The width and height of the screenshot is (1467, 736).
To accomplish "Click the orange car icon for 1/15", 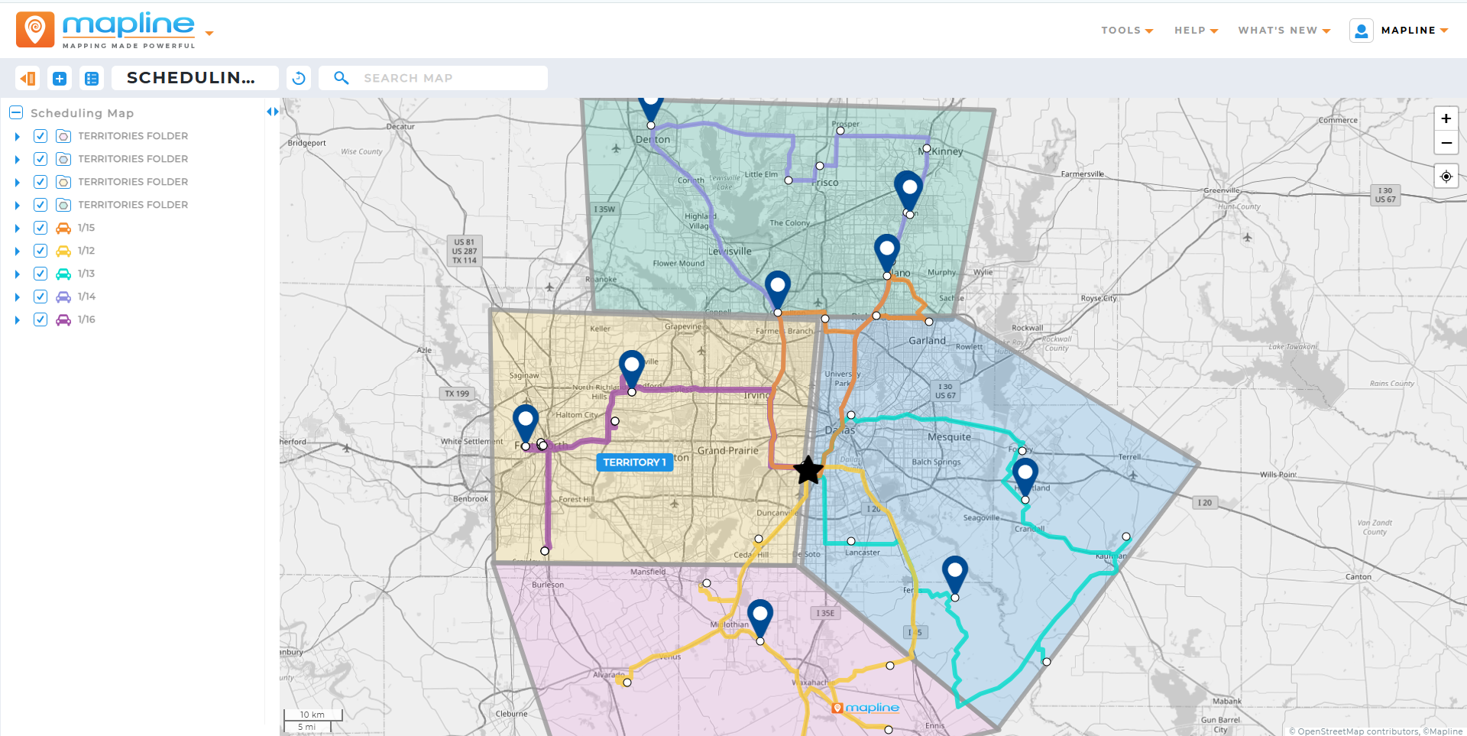I will 63,228.
